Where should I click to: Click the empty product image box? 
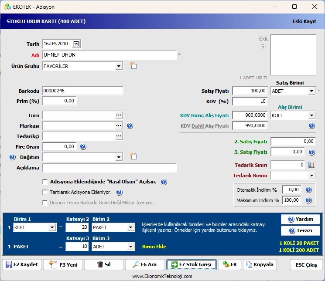pyautogui.click(x=293, y=55)
